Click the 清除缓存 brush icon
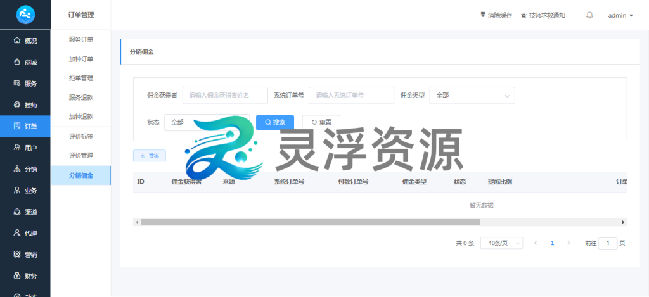Viewport: 649px width, 297px height. 482,15
